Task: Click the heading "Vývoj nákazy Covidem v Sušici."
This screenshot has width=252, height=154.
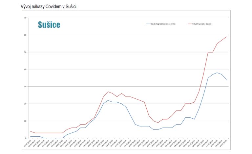Action: tap(49, 7)
